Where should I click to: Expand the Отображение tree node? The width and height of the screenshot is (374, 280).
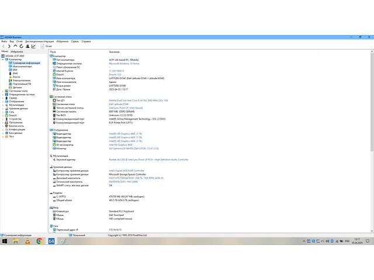(x=3, y=101)
